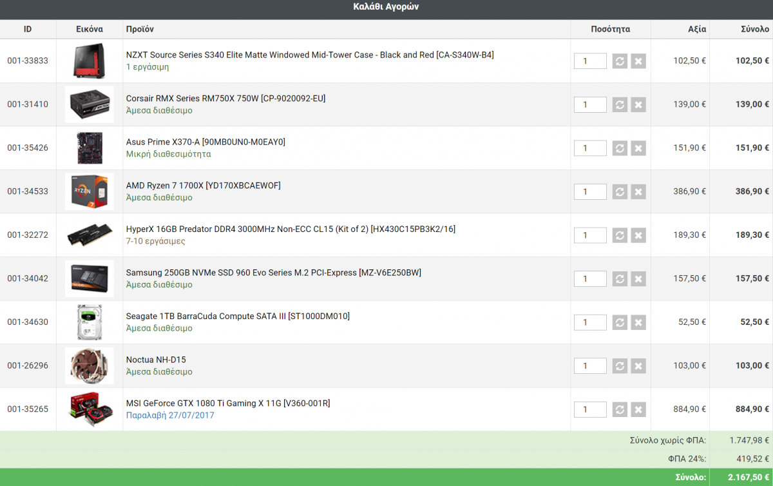
Task: Open NZXT S340 Elite case thumbnail
Action: click(90, 61)
